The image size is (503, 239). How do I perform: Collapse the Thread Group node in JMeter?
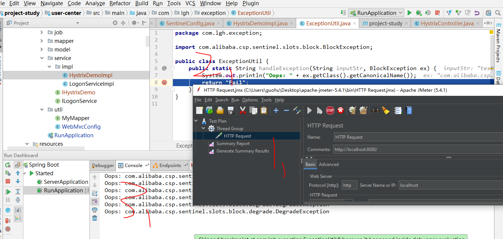coord(203,128)
